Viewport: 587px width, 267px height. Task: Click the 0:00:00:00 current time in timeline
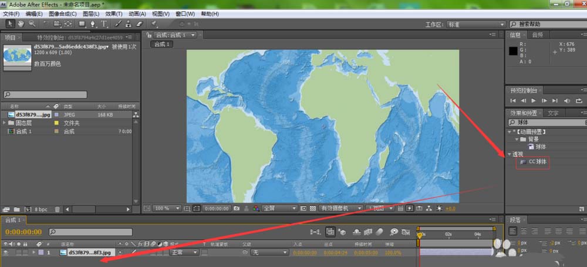tap(23, 232)
